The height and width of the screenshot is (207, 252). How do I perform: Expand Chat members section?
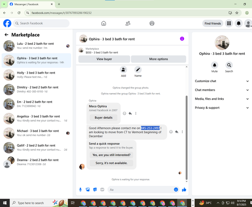(x=222, y=90)
